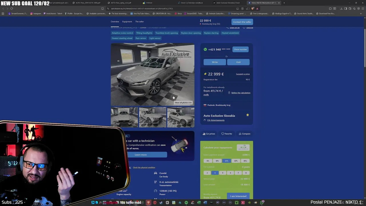Open Word from the taskbar
Screen dimensions: 366x206
(x=205, y=203)
